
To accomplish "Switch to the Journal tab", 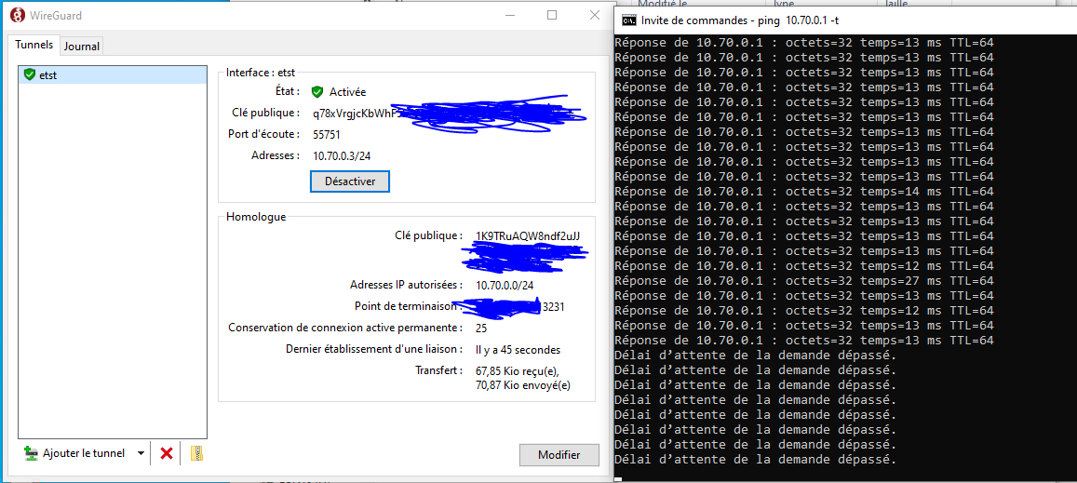I will (x=83, y=47).
